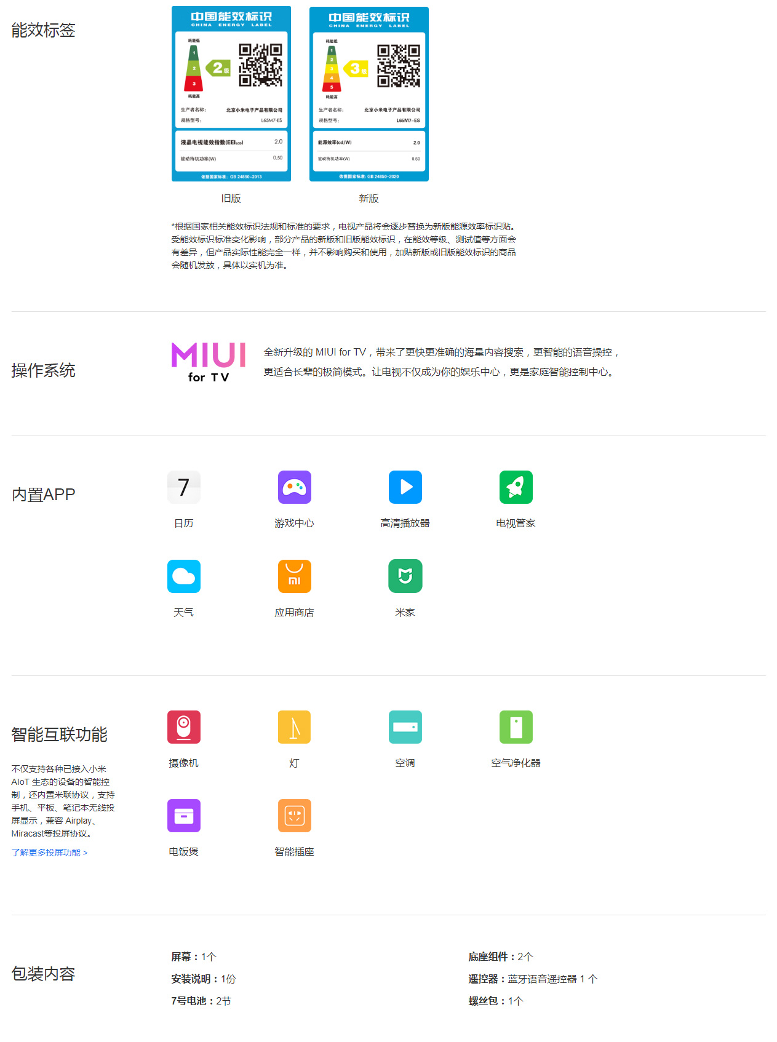Click the 旧版 caption under energy label

pyautogui.click(x=231, y=199)
